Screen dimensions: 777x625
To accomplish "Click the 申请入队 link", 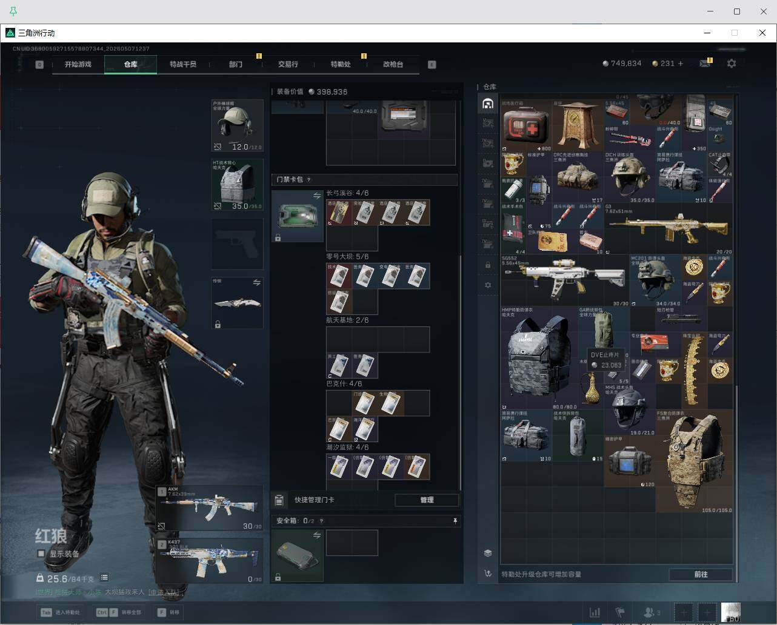I will [164, 592].
